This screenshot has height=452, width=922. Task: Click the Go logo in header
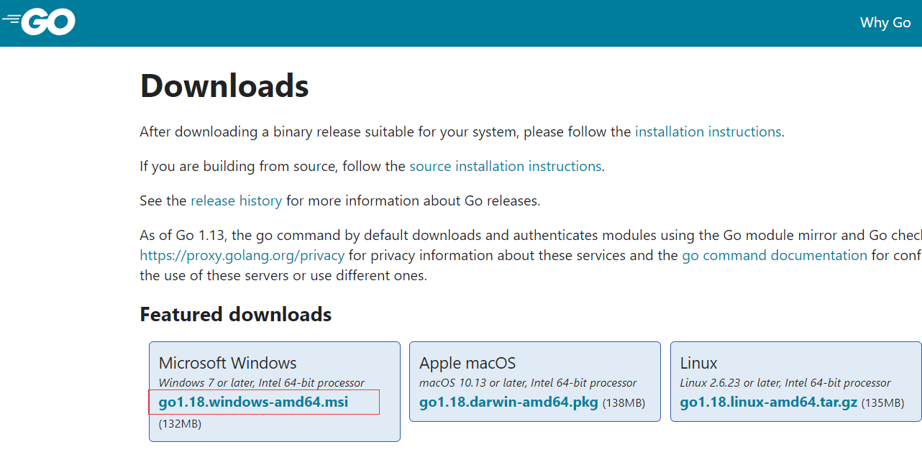pyautogui.click(x=38, y=22)
